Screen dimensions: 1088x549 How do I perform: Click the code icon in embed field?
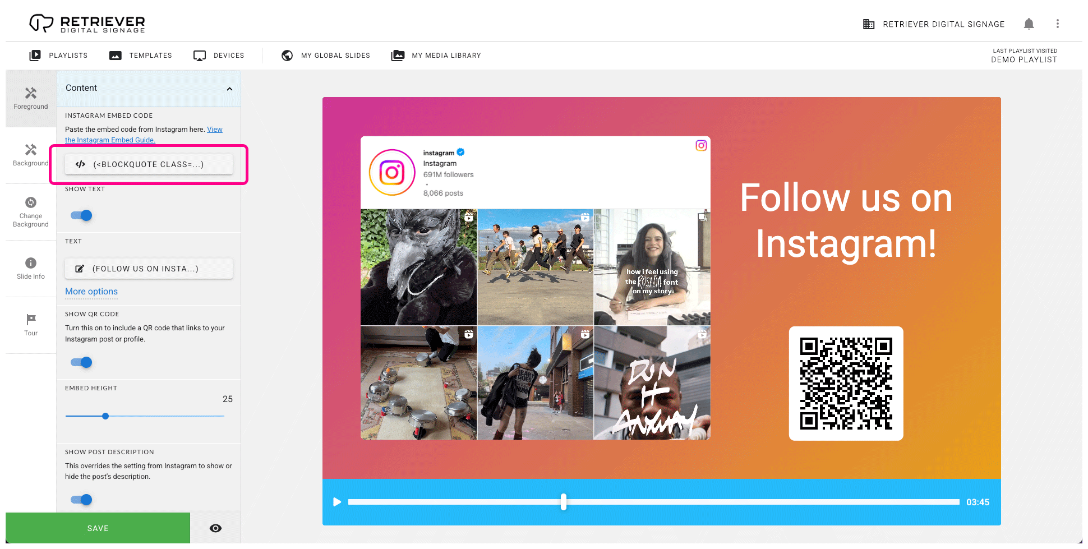(80, 164)
